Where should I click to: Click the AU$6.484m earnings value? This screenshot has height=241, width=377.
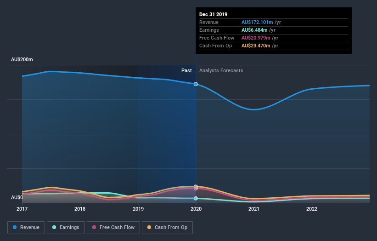coord(254,30)
